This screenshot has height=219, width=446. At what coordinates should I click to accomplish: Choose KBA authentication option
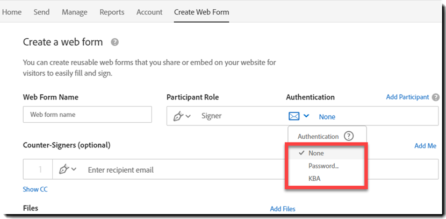pos(314,178)
